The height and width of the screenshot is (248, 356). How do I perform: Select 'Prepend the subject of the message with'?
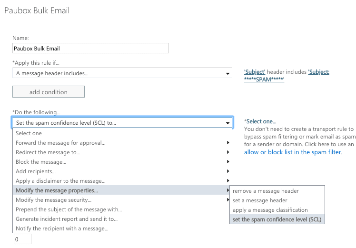coord(69,209)
